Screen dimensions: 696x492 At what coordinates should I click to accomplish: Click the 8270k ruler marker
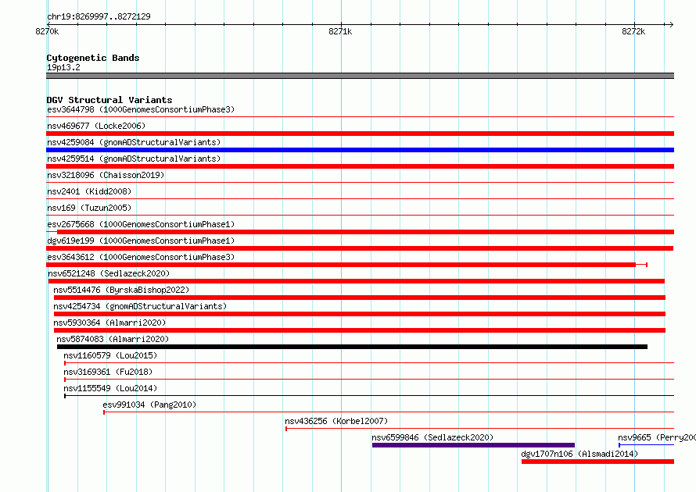[x=47, y=31]
